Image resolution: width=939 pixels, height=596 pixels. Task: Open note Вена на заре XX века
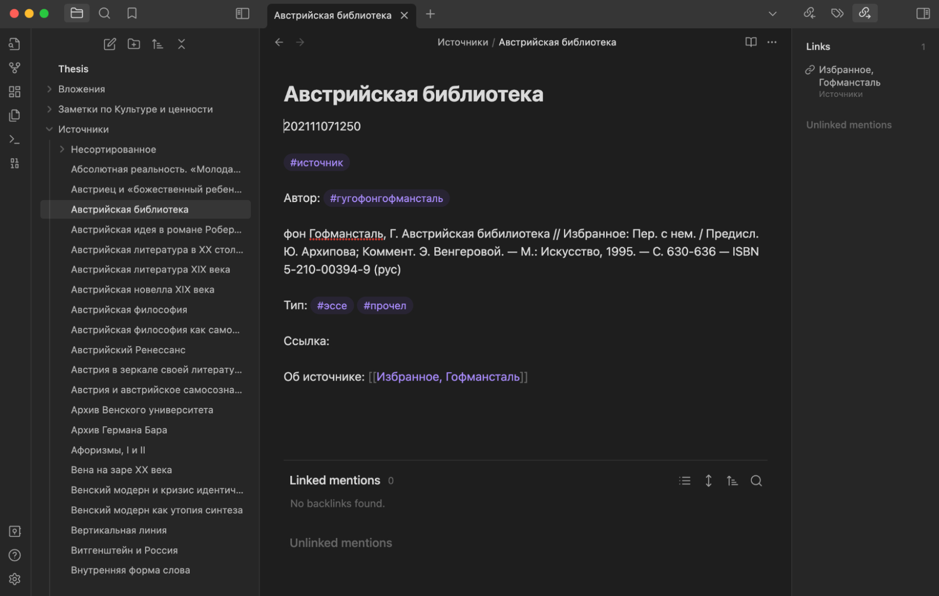(122, 470)
